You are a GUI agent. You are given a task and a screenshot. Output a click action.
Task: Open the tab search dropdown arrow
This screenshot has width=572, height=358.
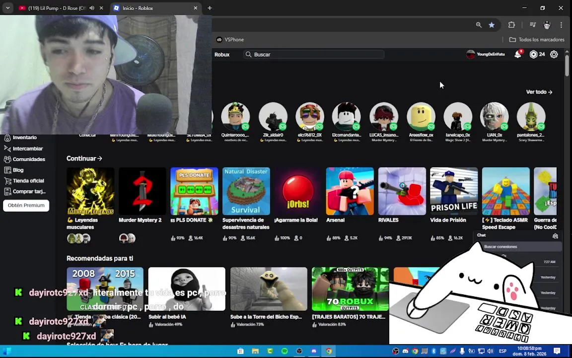point(7,8)
